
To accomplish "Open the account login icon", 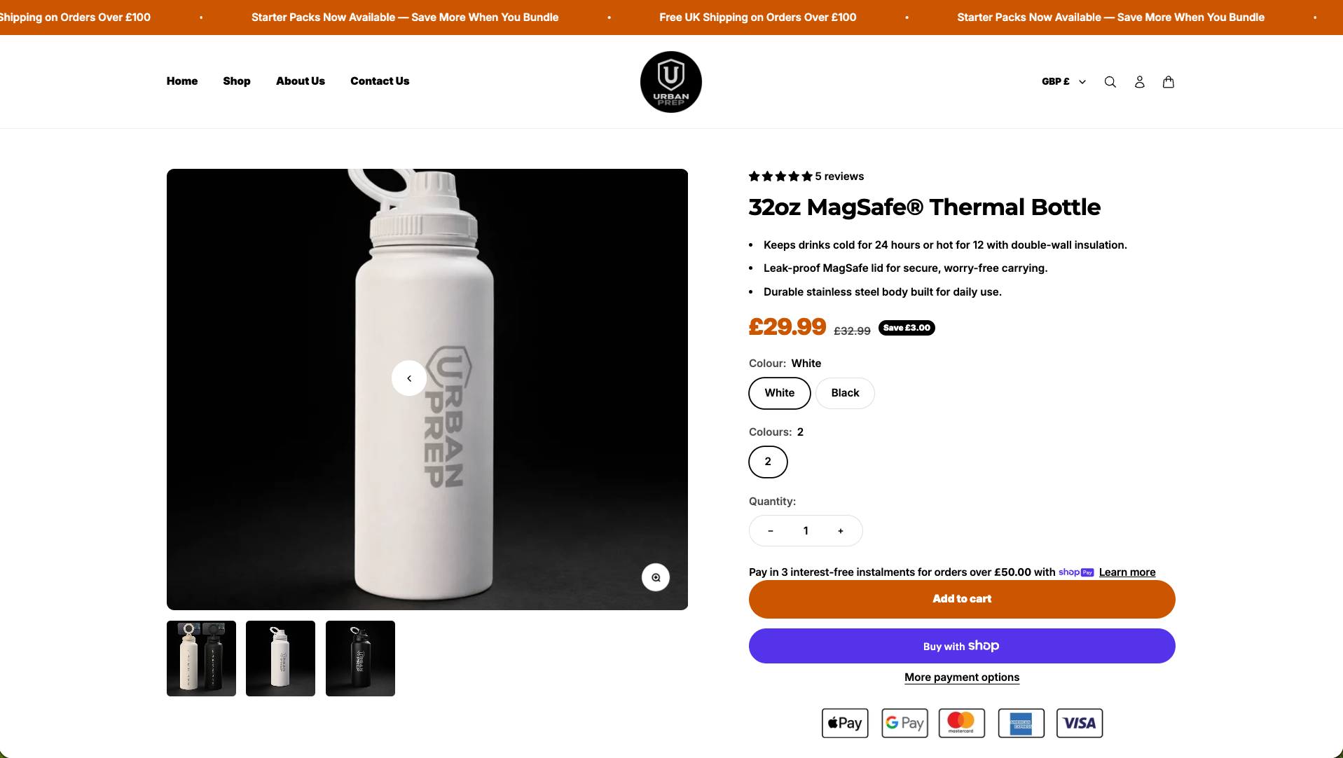I will pos(1139,82).
